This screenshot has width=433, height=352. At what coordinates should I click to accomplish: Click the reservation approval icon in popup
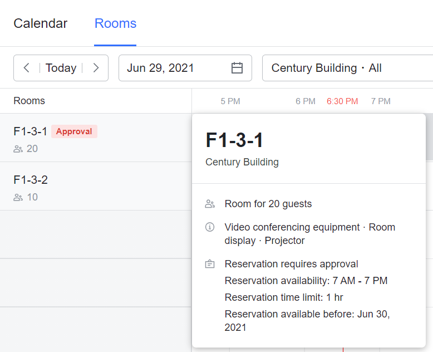210,264
